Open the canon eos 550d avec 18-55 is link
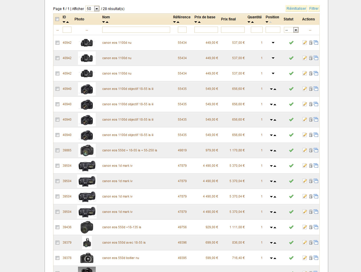Screen dimensions: 361x272 click(x=124, y=242)
